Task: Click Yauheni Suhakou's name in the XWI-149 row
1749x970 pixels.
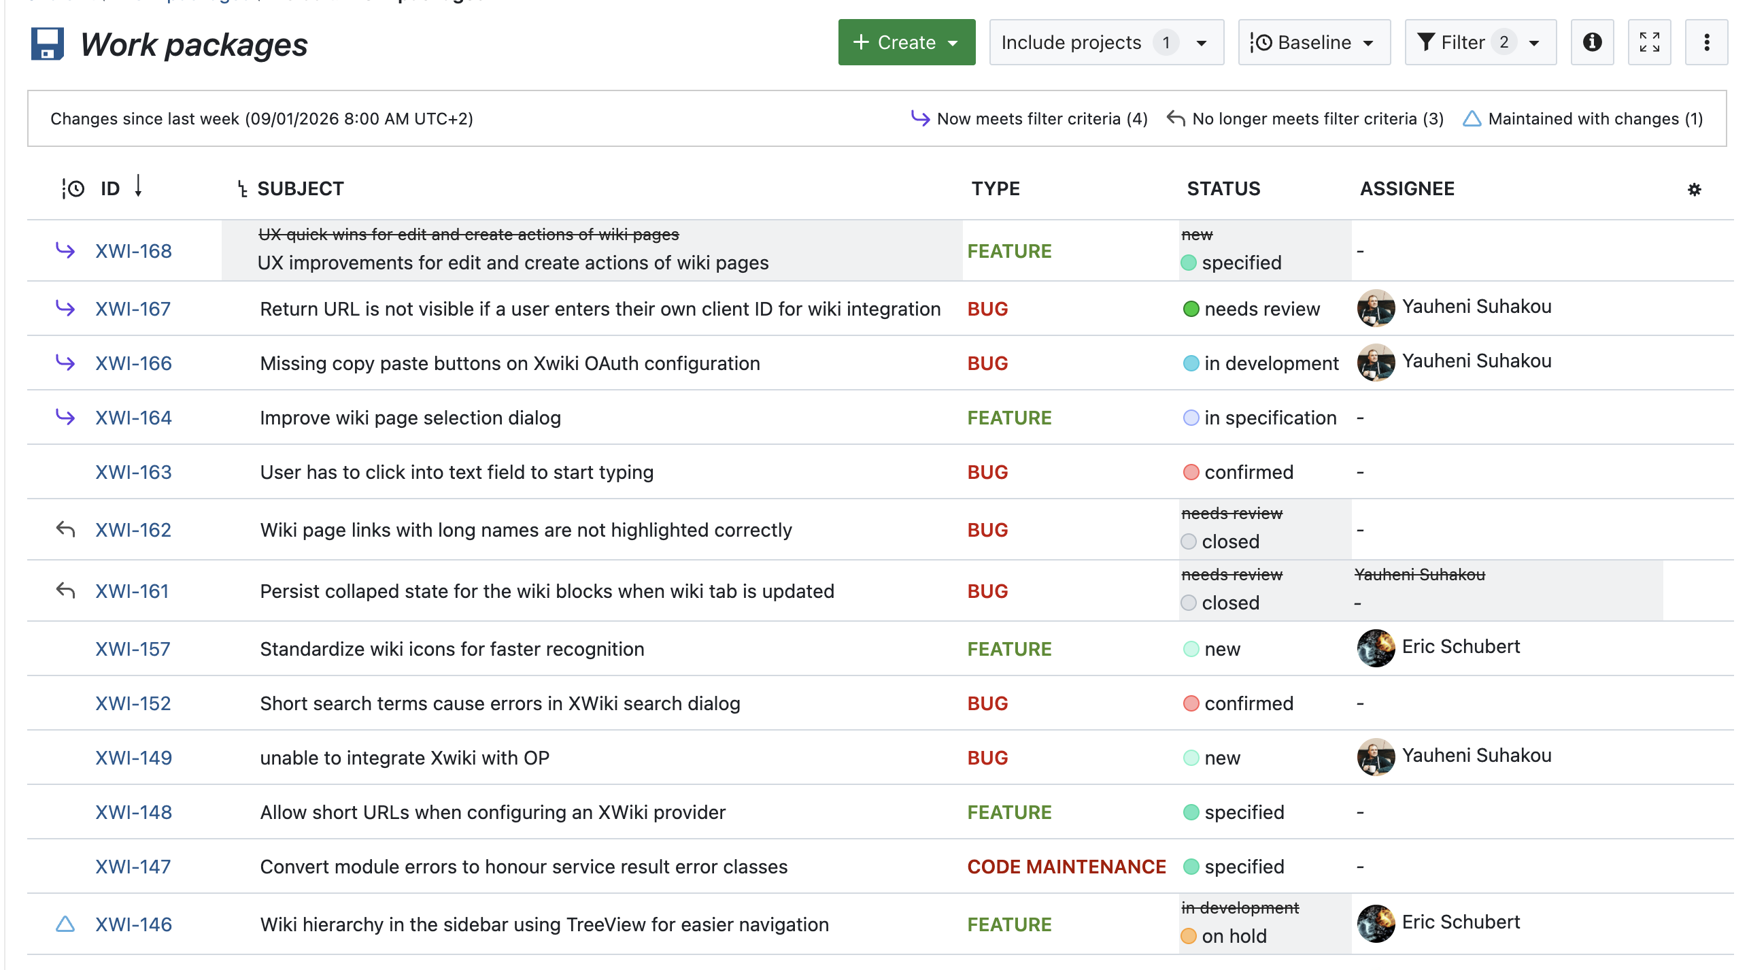Action: pos(1476,755)
